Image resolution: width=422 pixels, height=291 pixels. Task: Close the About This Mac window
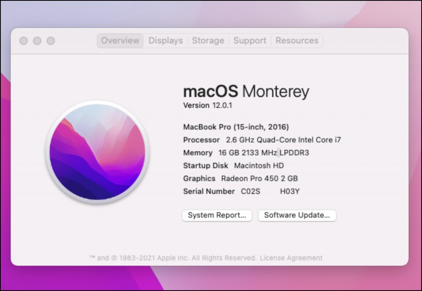23,41
